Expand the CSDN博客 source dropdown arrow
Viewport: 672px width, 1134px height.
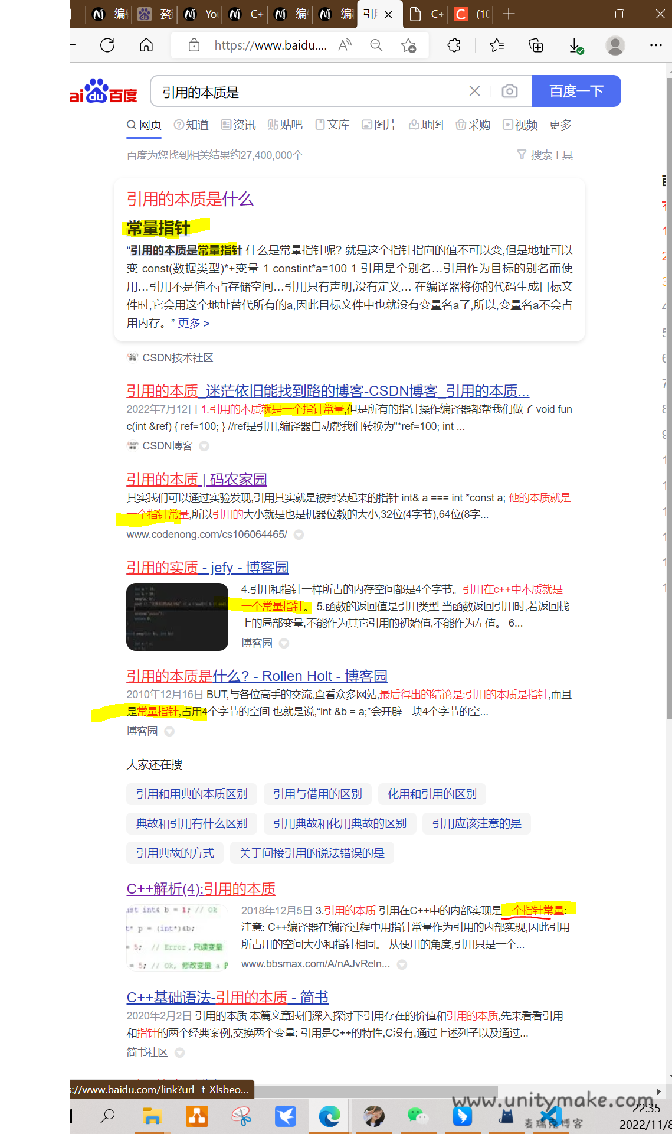tap(204, 447)
